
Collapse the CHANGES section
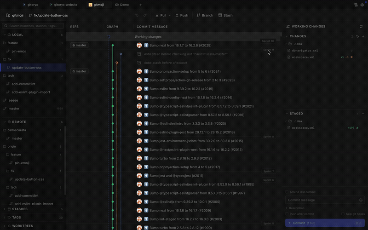[x=287, y=36]
